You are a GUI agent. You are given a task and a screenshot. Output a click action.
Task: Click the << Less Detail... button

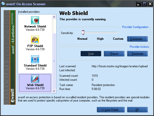coord(111,110)
